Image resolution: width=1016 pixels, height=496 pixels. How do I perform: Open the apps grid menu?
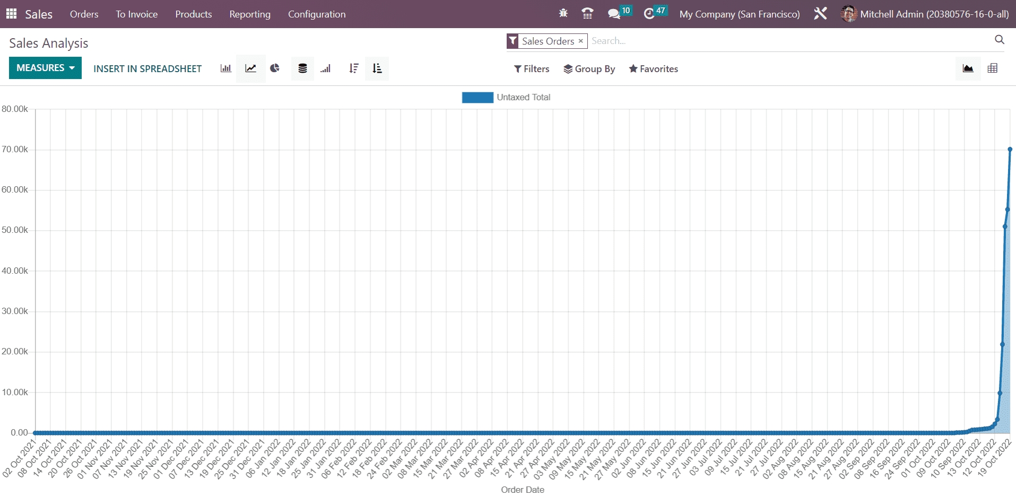point(11,14)
